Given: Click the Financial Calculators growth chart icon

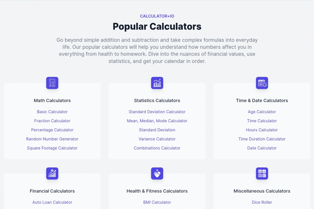Looking at the screenshot, I should 52,173.
